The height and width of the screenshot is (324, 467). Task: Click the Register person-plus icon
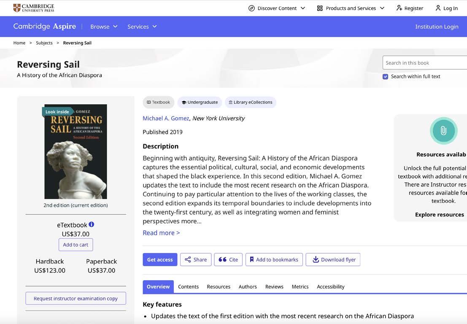coord(399,8)
